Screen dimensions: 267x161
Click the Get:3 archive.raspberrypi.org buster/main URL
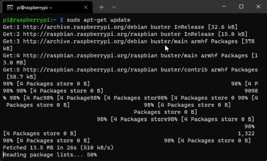click(x=105, y=41)
